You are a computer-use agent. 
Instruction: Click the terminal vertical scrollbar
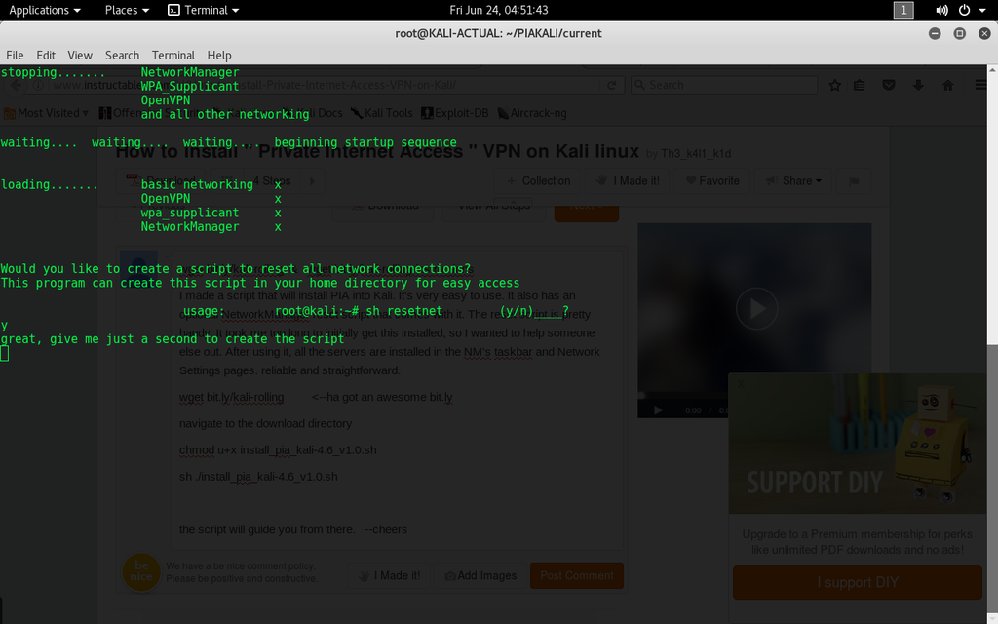[x=992, y=486]
